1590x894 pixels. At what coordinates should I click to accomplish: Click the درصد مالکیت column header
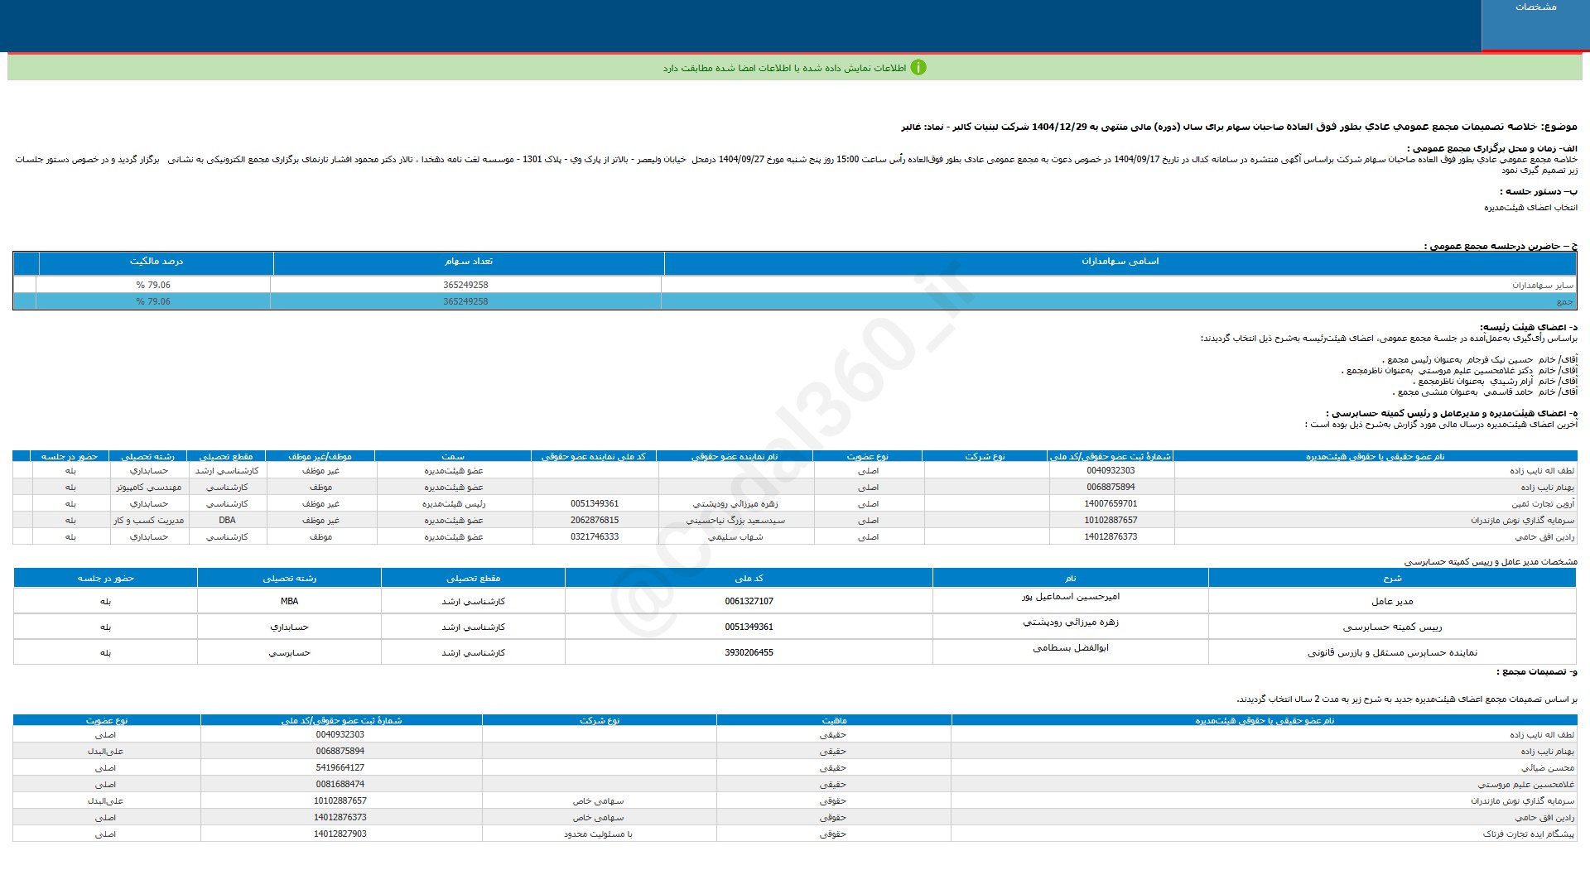(x=156, y=262)
